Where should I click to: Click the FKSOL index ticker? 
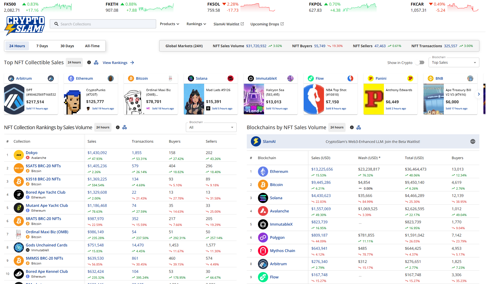click(x=241, y=7)
